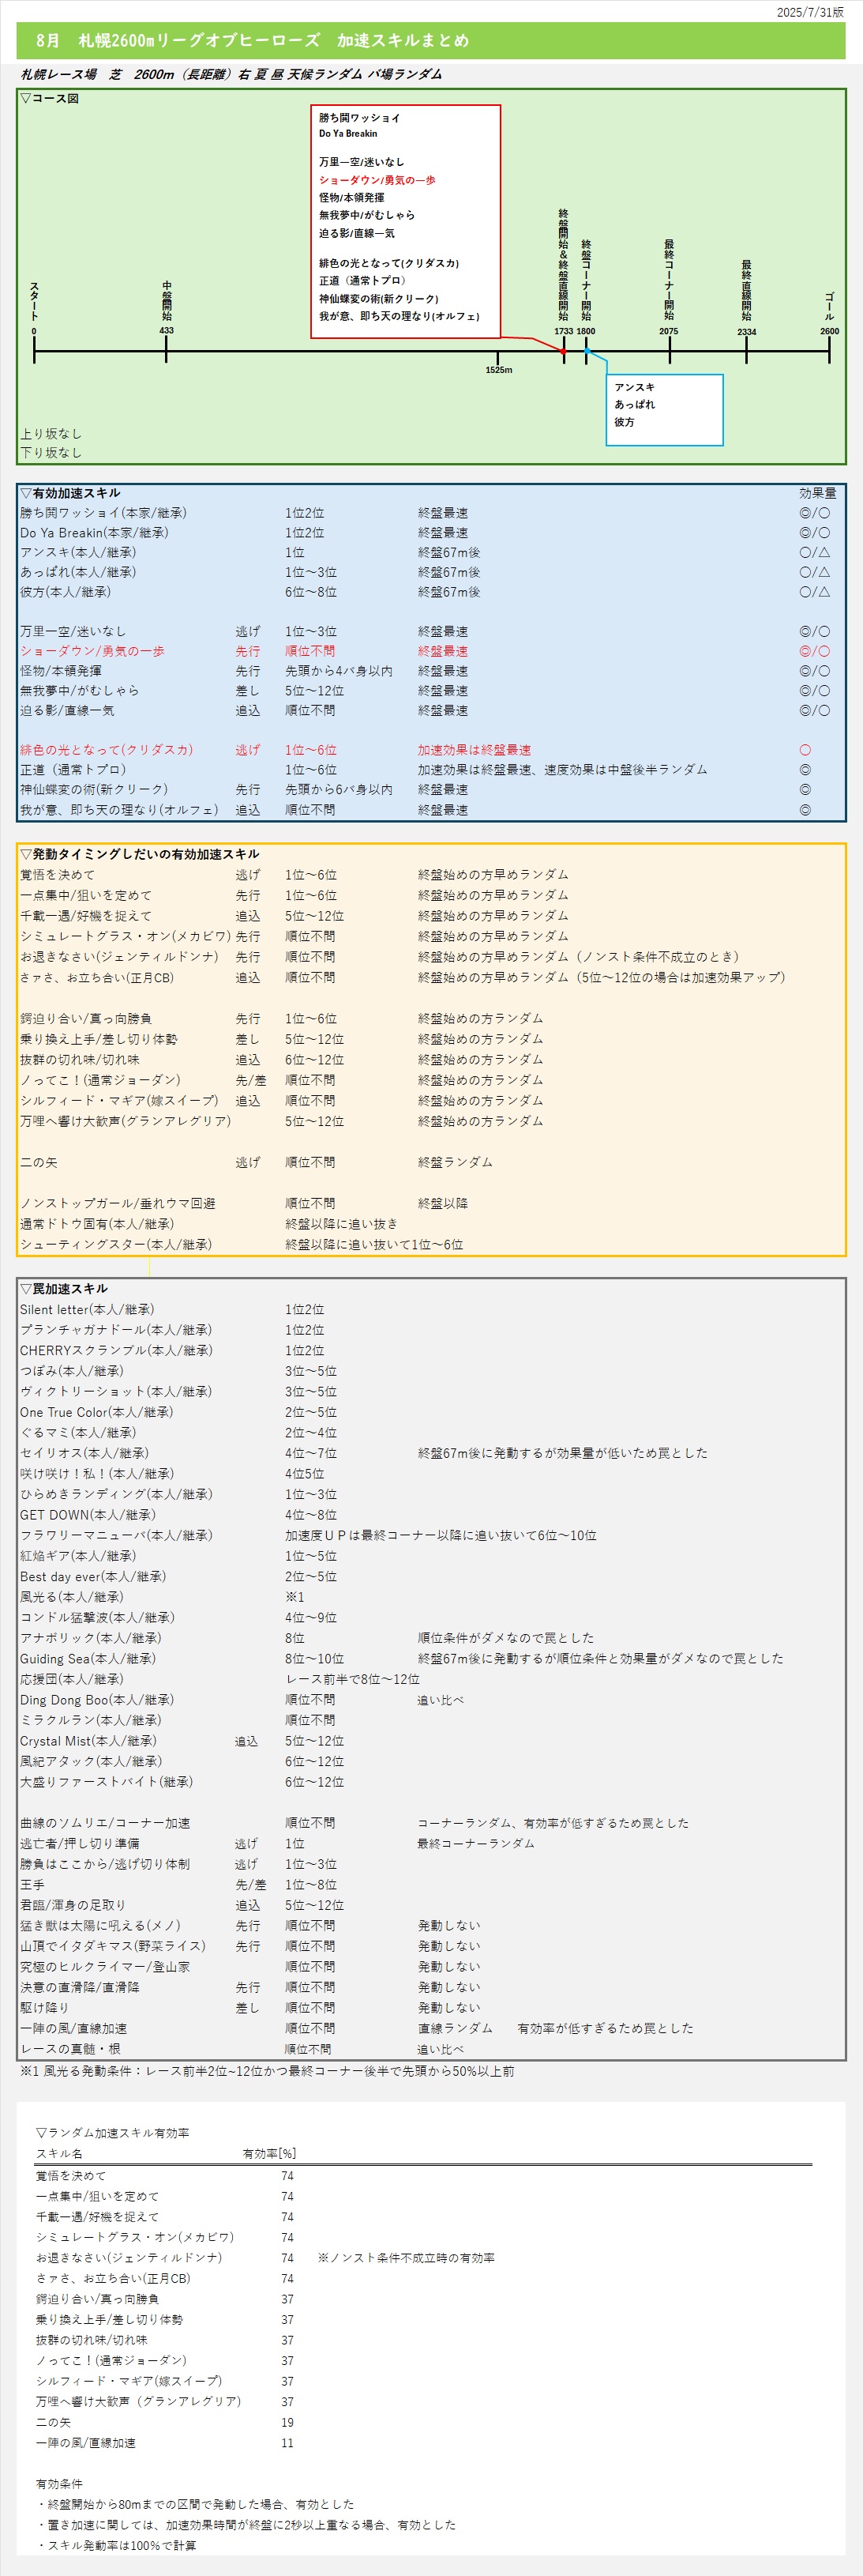863x2576 pixels.
Task: Click the '究極のヒルクライマー/登山家' skill name
Action: (105, 1967)
